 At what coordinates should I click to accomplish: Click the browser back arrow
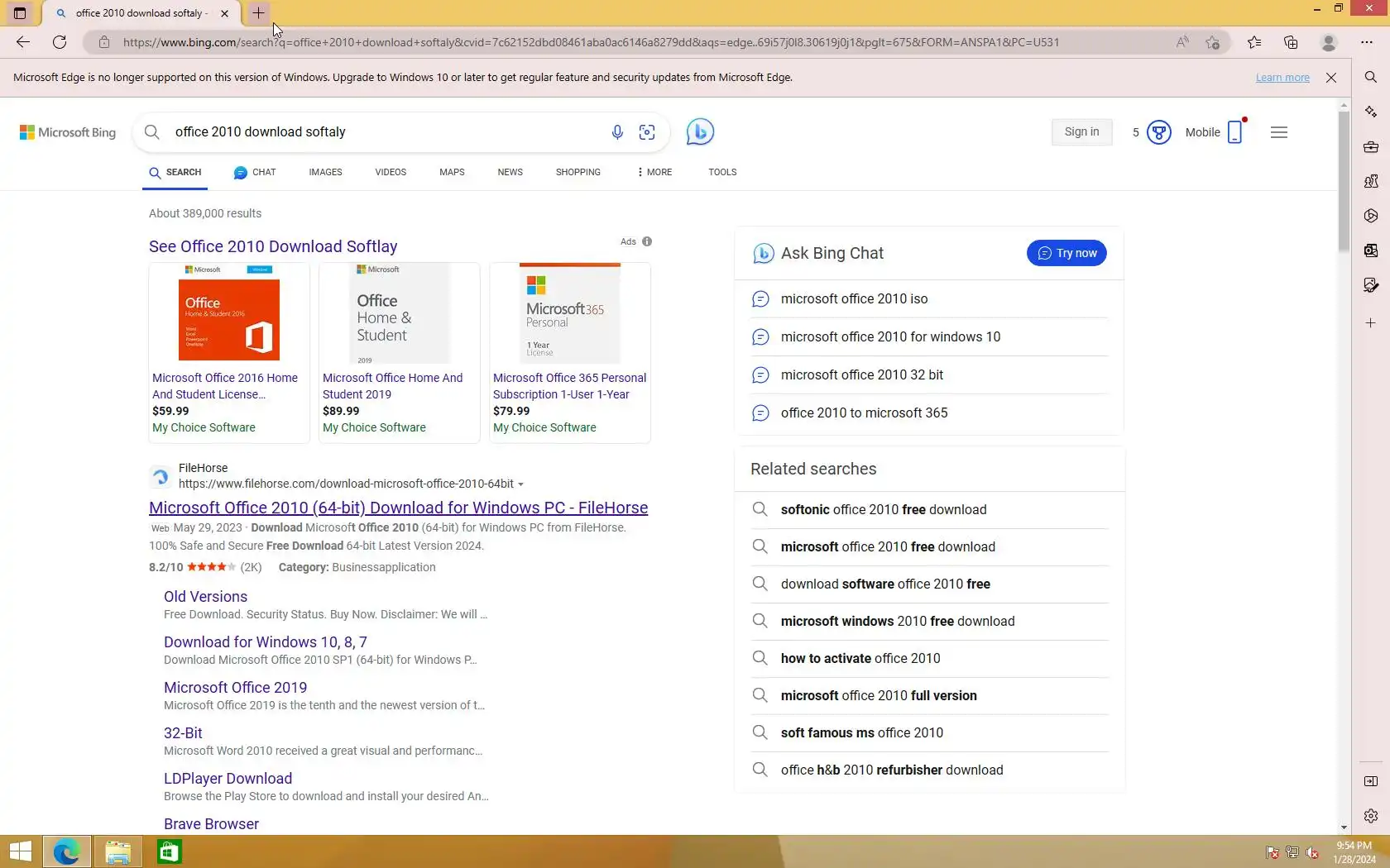click(x=23, y=42)
